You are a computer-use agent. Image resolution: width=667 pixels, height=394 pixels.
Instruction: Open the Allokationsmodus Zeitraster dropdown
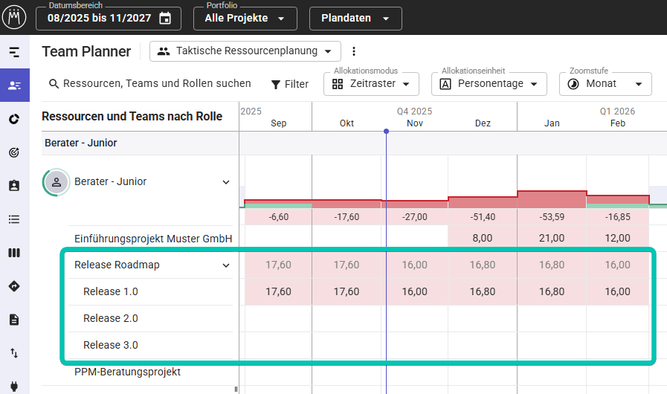[x=371, y=84]
